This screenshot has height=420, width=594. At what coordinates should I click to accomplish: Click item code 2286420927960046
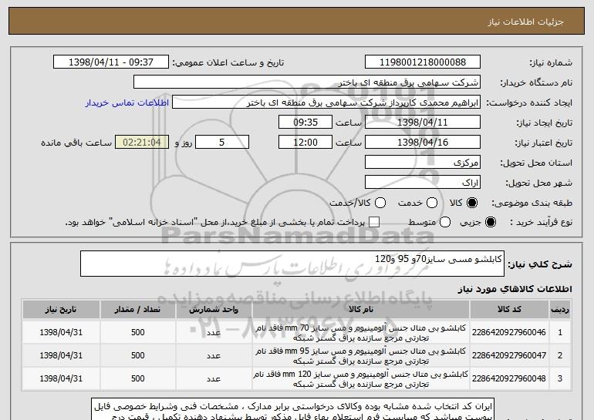pos(509,332)
